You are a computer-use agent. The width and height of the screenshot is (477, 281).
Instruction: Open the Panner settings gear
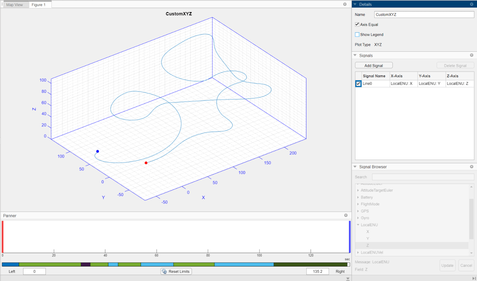coord(346,215)
